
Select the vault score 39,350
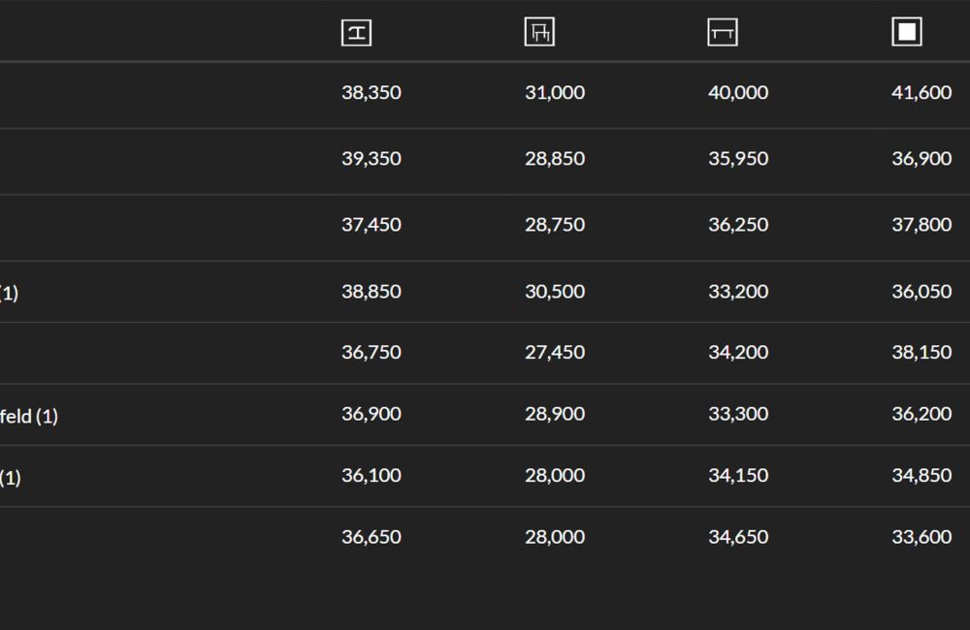[x=371, y=159]
